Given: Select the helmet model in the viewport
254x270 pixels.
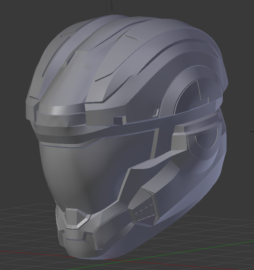Looking at the screenshot, I should 127,137.
